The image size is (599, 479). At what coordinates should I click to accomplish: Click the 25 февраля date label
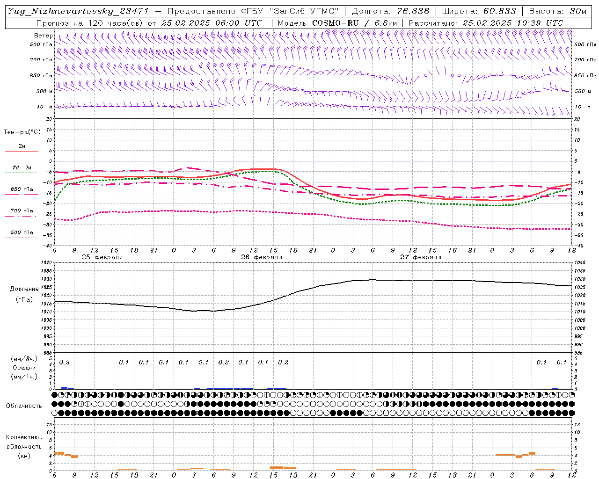pyautogui.click(x=102, y=257)
